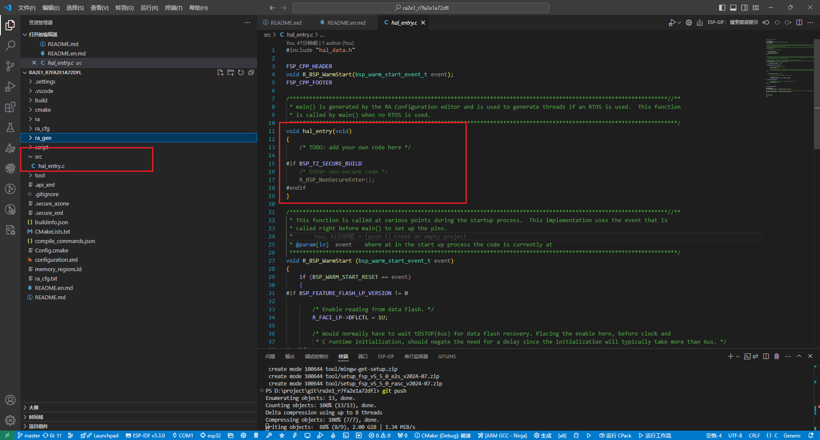Viewport: 820px width, 440px height.
Task: Open the Search view in activity bar
Action: pyautogui.click(x=10, y=46)
